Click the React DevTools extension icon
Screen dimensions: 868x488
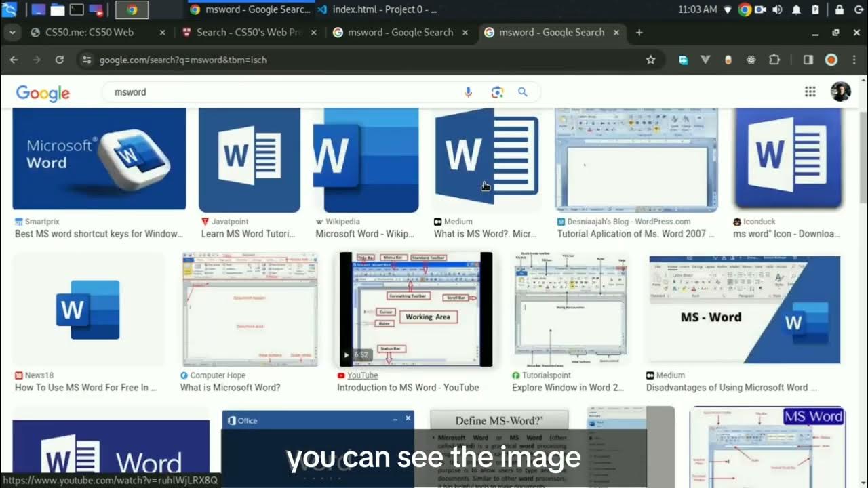coord(751,60)
